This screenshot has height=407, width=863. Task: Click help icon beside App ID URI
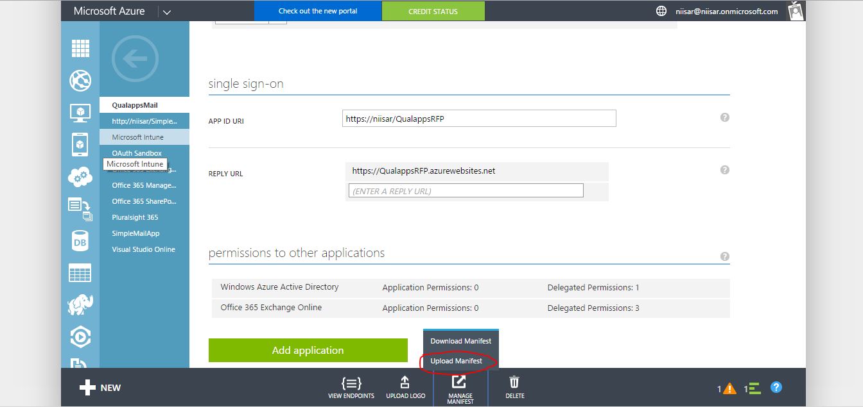point(725,117)
